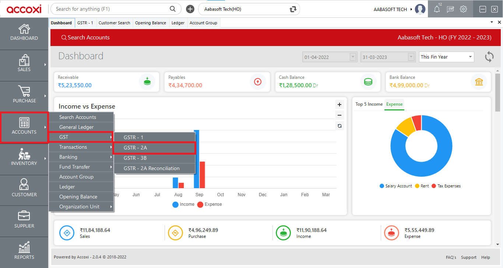Open the Support link
This screenshot has height=268, width=503.
(468, 257)
